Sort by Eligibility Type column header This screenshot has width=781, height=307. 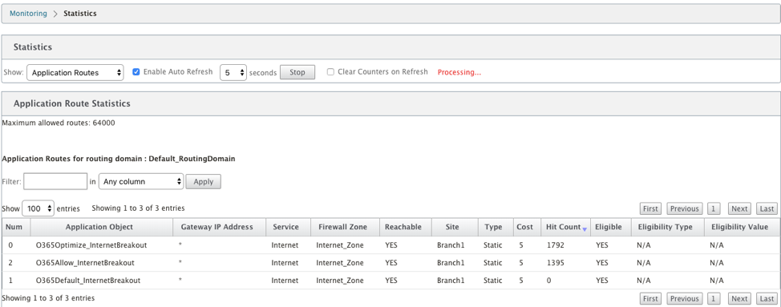click(667, 227)
